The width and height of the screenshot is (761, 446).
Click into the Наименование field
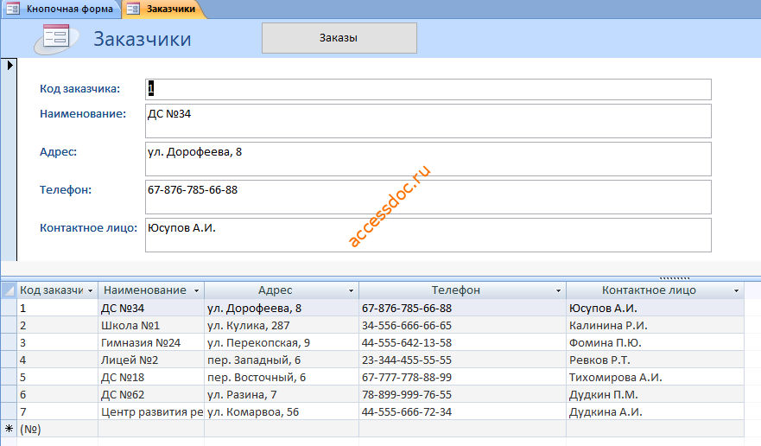coord(428,121)
